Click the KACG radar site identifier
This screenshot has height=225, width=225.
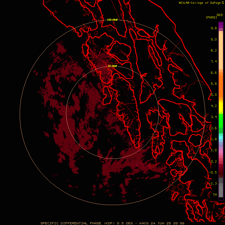[x=144, y=223]
